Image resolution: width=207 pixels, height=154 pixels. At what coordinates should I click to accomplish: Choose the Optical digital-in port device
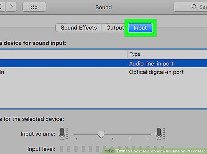103,72
